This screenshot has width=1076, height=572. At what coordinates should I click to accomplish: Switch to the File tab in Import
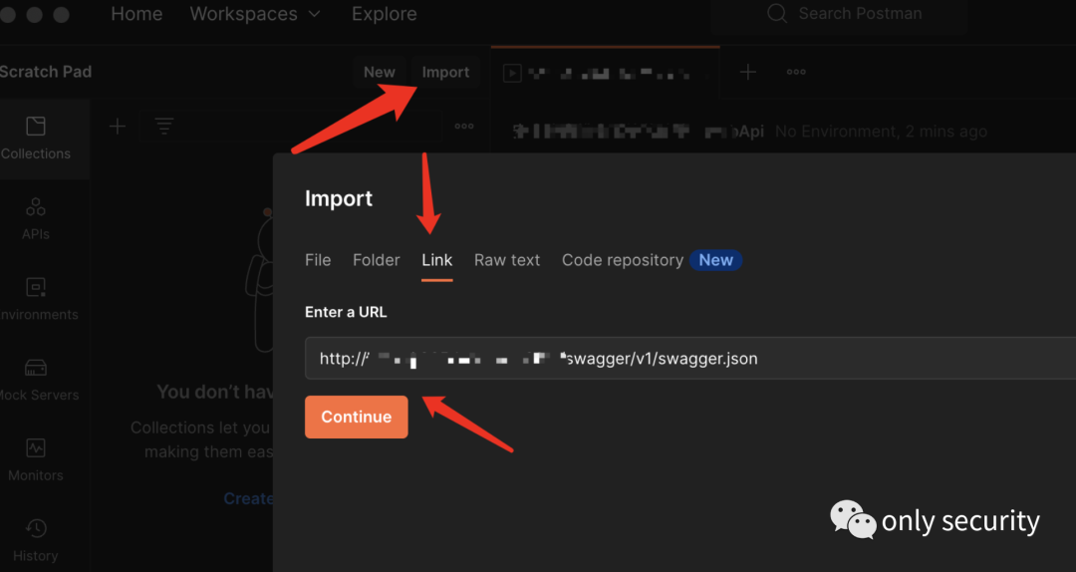coord(318,260)
